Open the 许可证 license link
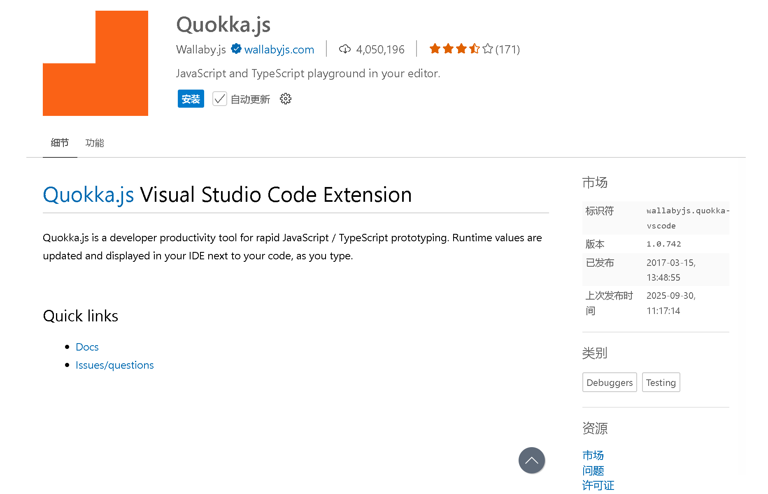 [x=598, y=485]
